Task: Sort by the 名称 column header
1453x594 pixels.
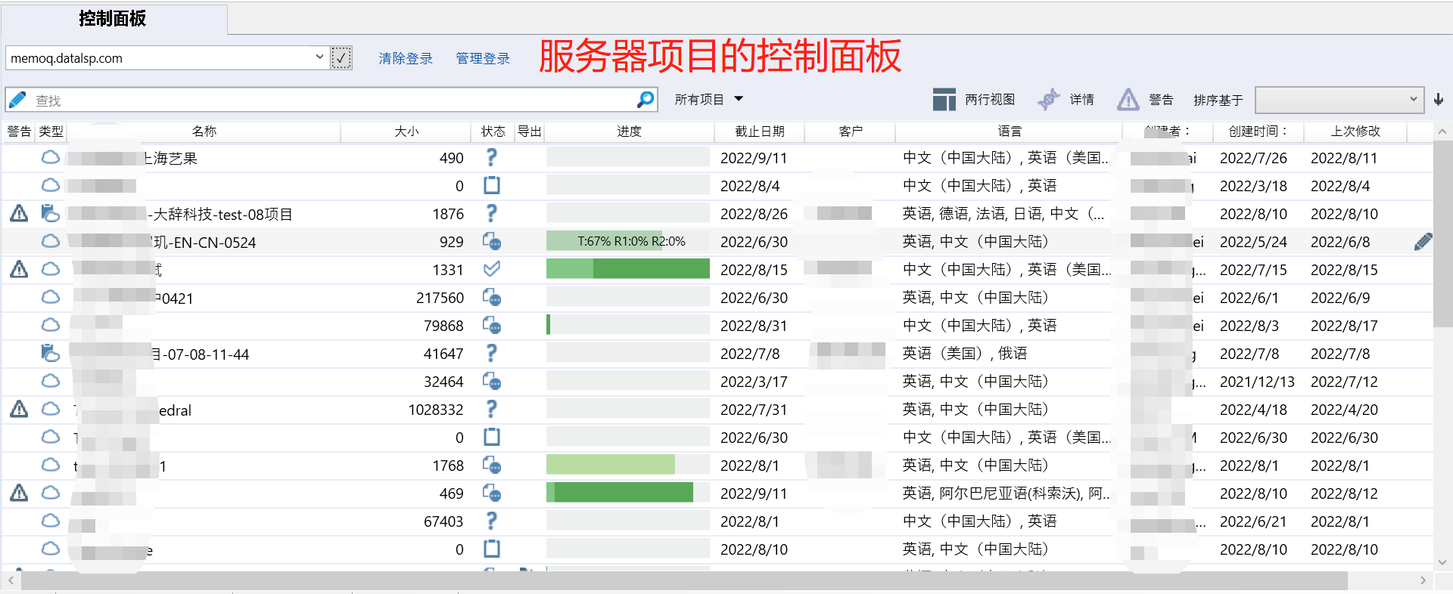Action: 204,131
